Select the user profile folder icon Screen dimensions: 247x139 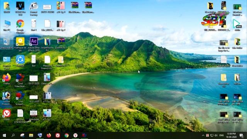[x=7, y=7]
